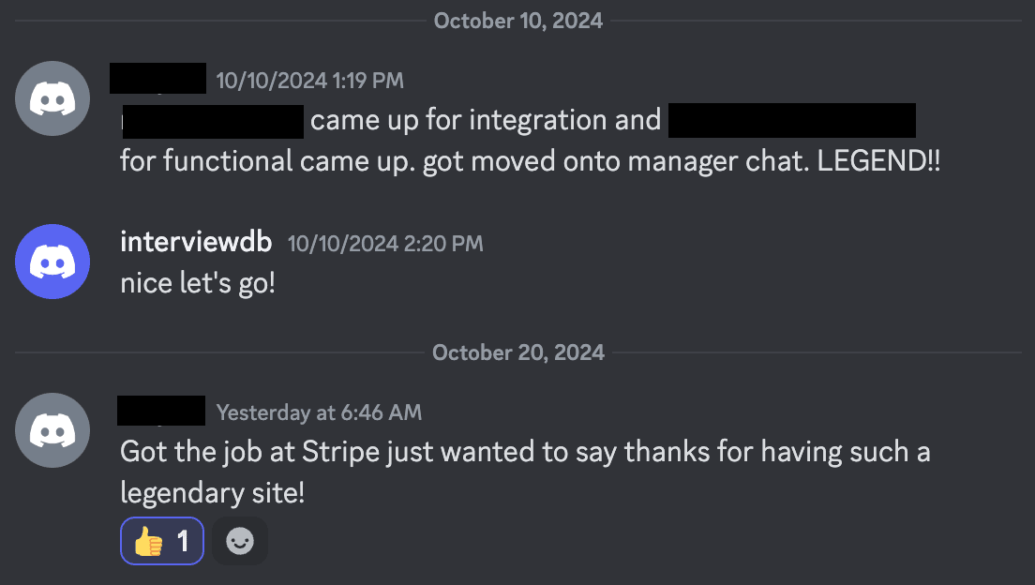
Task: Click the 10/10/2024 1:19 PM timestamp
Action: coord(309,81)
